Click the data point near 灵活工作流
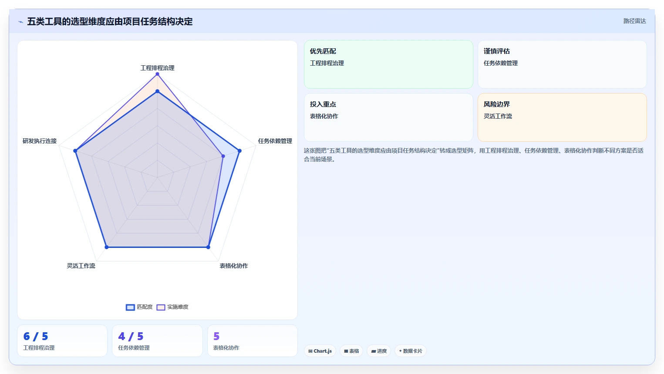 (x=107, y=247)
